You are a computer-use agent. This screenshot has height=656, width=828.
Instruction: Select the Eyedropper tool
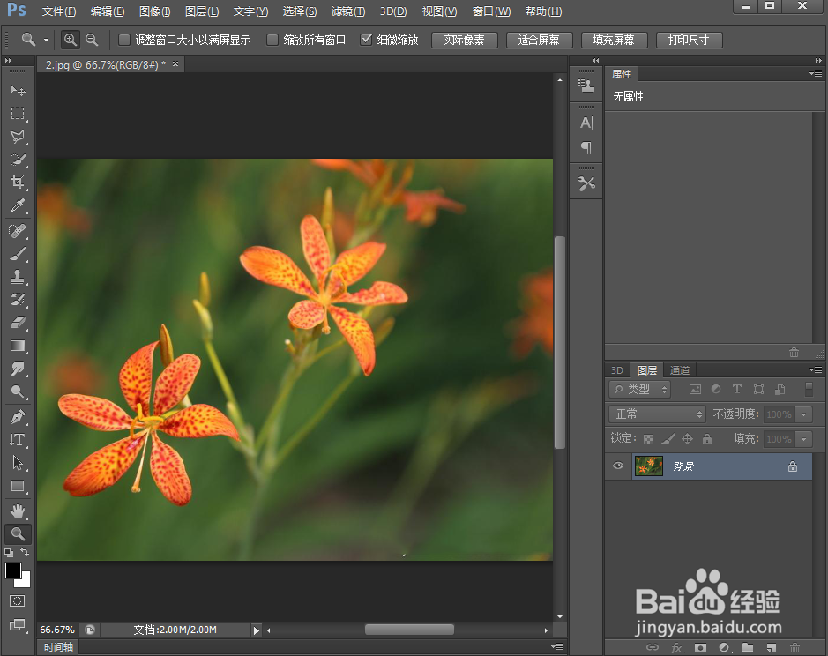pyautogui.click(x=18, y=206)
